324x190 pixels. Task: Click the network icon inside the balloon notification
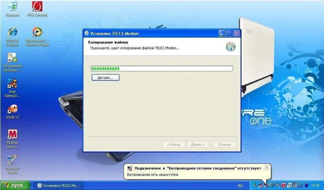click(x=130, y=168)
